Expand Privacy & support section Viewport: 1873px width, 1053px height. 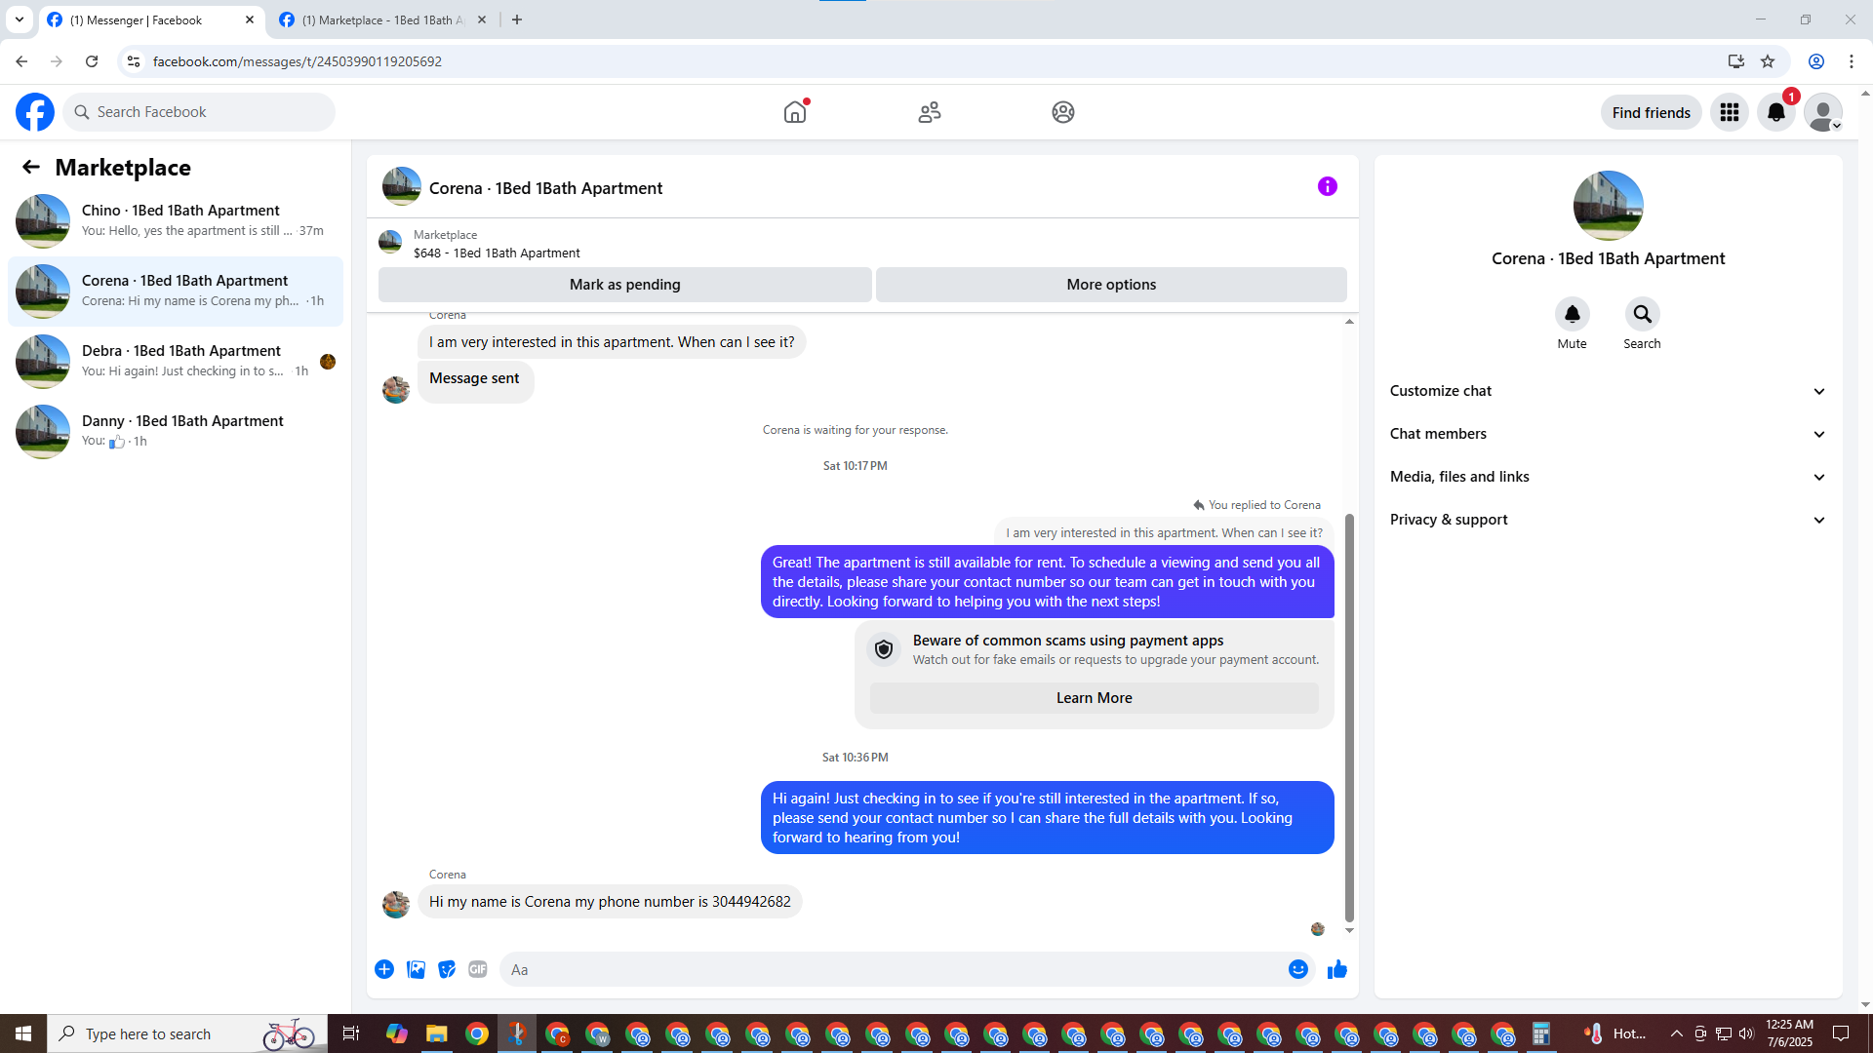pos(1608,520)
